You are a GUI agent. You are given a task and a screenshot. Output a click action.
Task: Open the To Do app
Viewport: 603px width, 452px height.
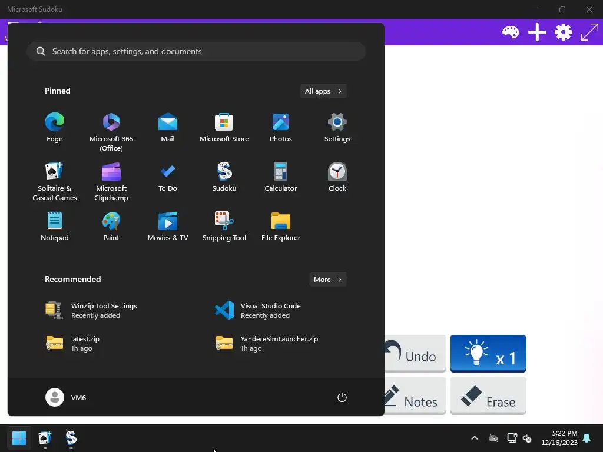pyautogui.click(x=168, y=177)
